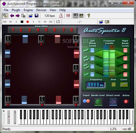Screen dimensions: 136x133
Task: Click the Bands Level globe button
Action: coord(98,102)
